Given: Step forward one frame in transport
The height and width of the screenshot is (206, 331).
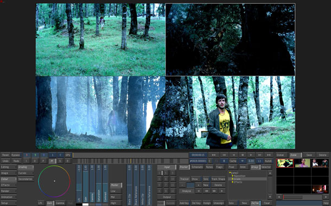Looking at the screenshot, I should pos(260,155).
